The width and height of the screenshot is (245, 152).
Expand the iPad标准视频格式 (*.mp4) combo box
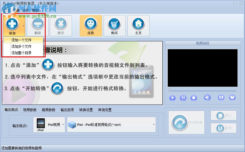tap(111, 125)
